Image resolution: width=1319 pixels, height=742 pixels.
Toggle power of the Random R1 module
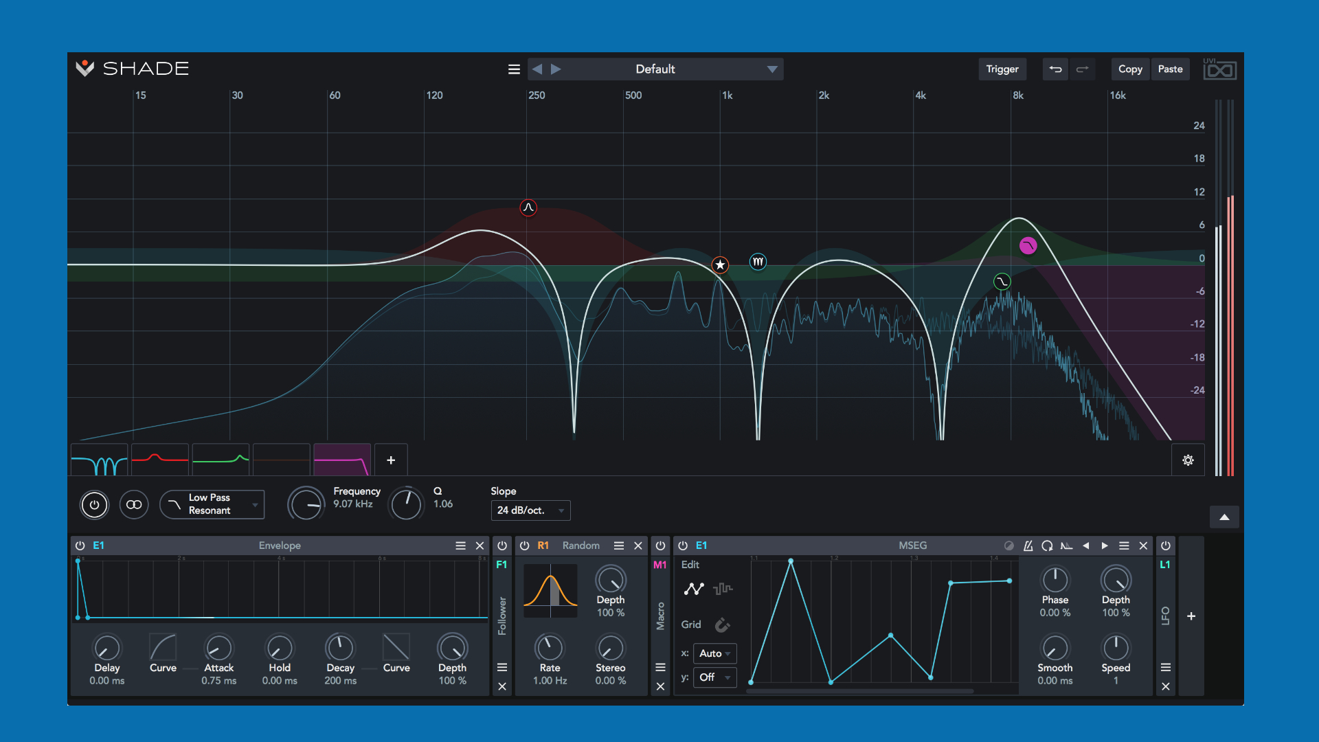tap(524, 546)
